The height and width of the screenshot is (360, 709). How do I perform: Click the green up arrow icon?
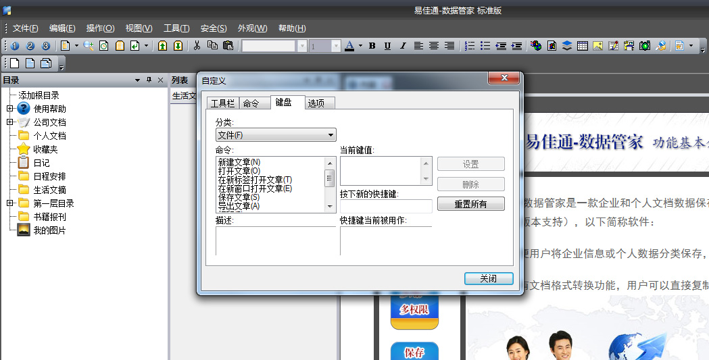tap(162, 46)
